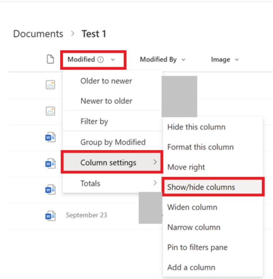
Task: Click the Test 1 breadcrumb
Action: [x=94, y=33]
